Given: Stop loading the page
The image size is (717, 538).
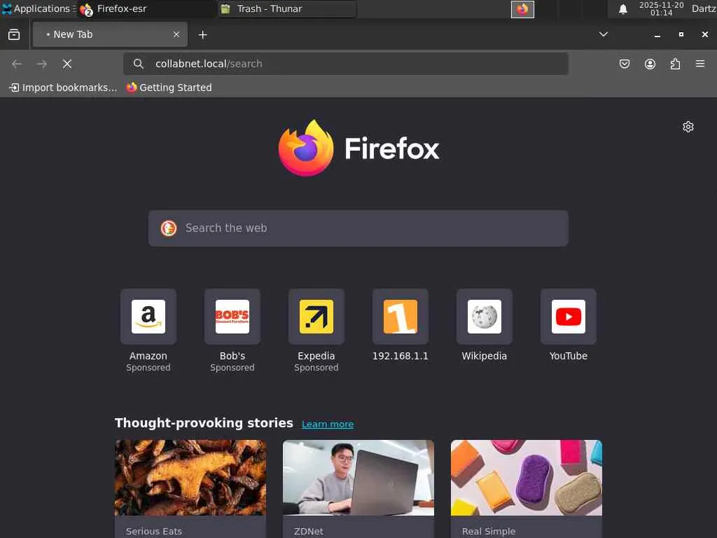Looking at the screenshot, I should [67, 64].
